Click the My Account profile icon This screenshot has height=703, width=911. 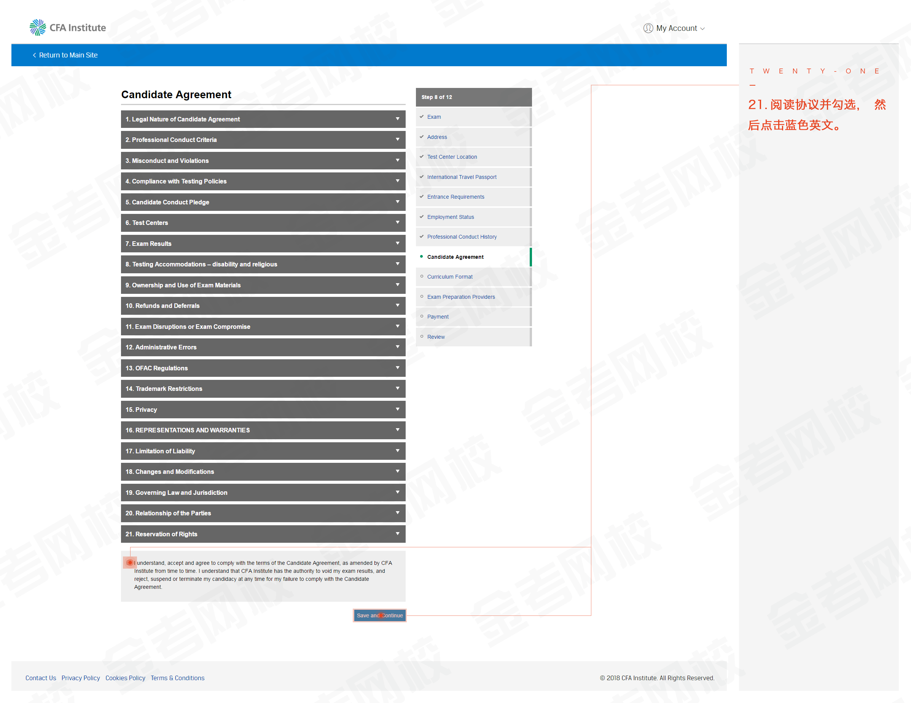coord(648,28)
